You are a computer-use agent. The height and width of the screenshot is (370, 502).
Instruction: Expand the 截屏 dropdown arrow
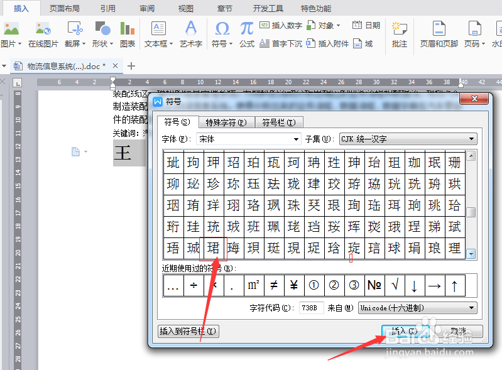pyautogui.click(x=84, y=43)
